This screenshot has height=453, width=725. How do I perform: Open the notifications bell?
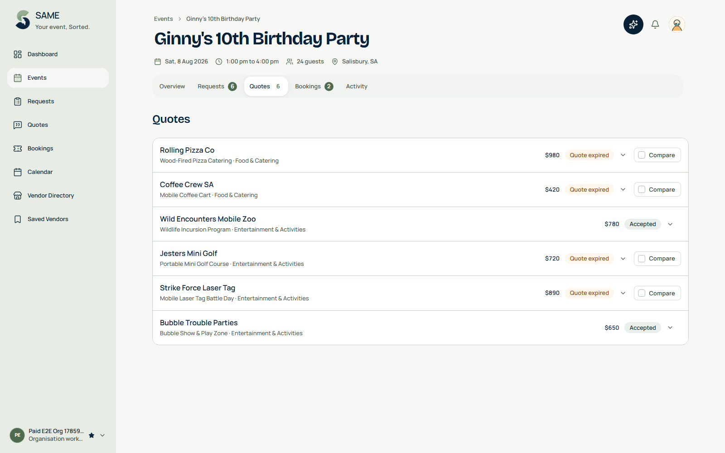click(x=655, y=24)
